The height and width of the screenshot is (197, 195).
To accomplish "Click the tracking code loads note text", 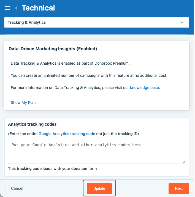I will pos(52,169).
